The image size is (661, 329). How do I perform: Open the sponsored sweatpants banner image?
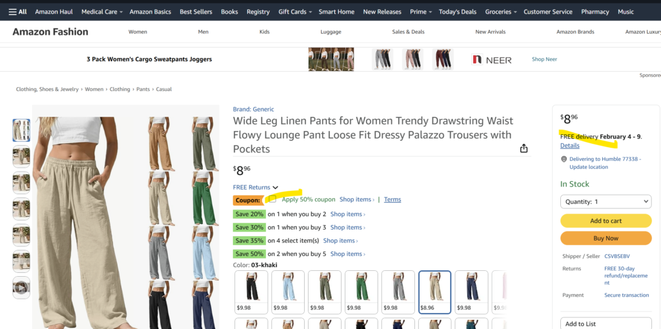(x=330, y=59)
